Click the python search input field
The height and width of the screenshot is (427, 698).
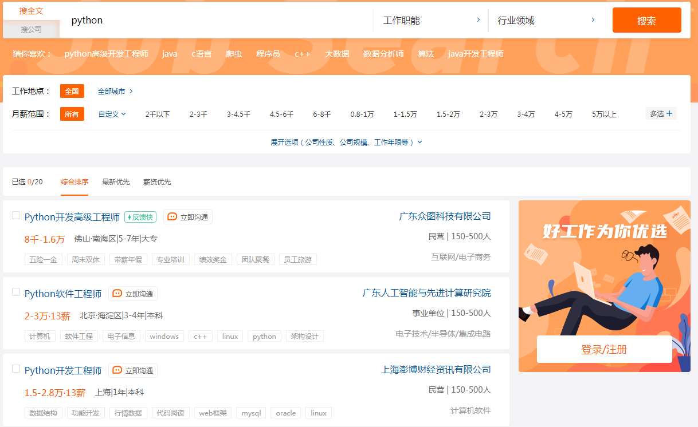tap(172, 20)
